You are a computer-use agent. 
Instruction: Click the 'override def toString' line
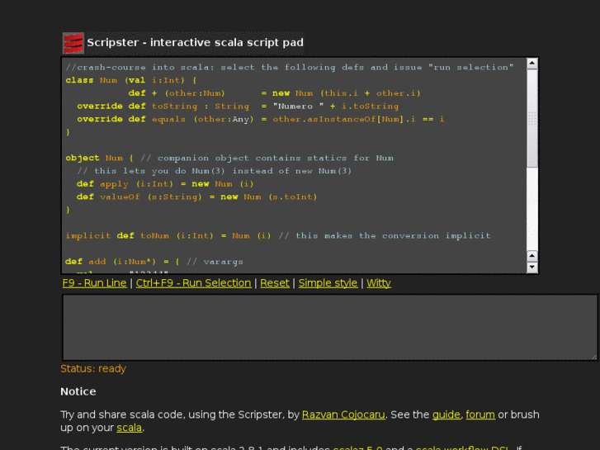[238, 106]
